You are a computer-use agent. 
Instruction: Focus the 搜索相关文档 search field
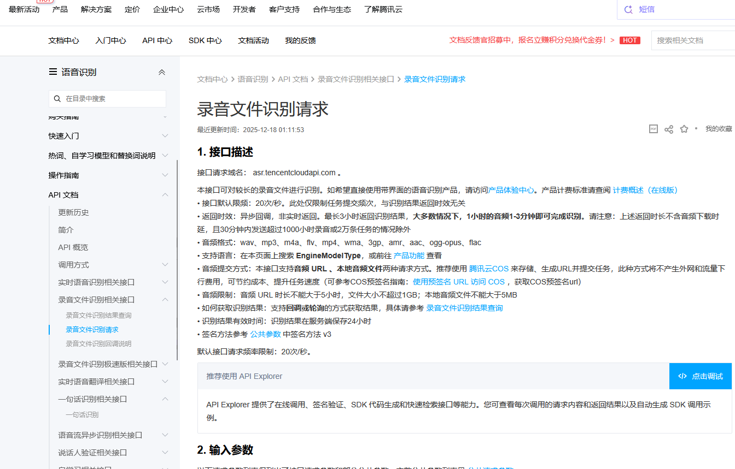[x=693, y=40]
